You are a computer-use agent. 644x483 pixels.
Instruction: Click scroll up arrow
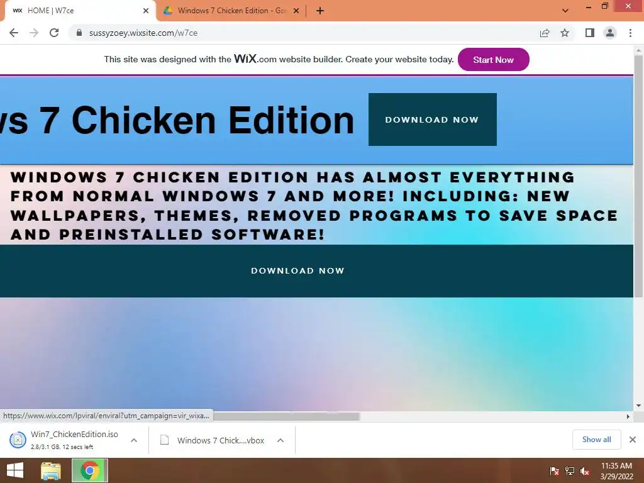click(x=638, y=50)
